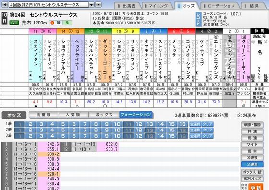Click the 良 track condition badge
Screen dimensions: 269x190
[67, 23]
